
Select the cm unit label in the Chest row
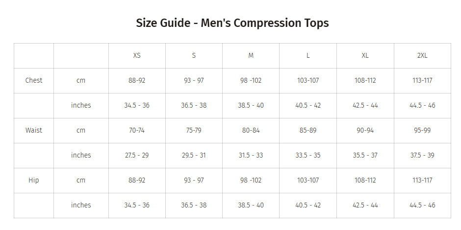click(x=81, y=80)
